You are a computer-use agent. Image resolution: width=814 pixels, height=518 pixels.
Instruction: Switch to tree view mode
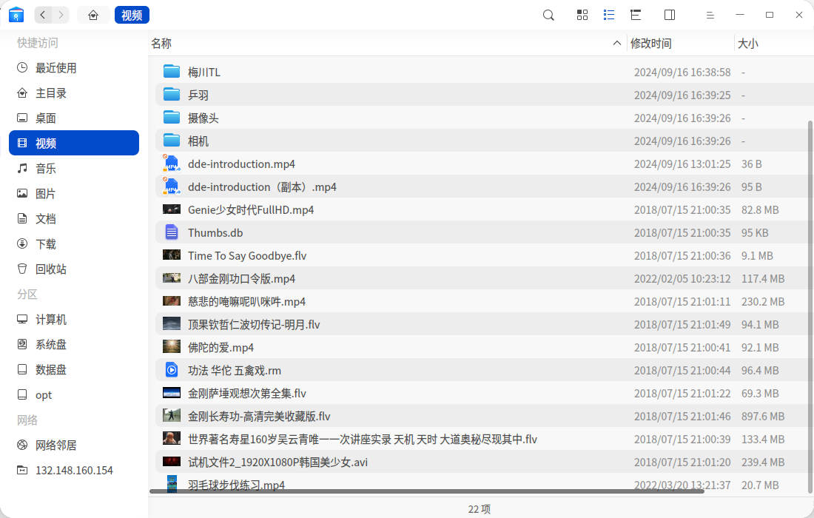[x=636, y=15]
